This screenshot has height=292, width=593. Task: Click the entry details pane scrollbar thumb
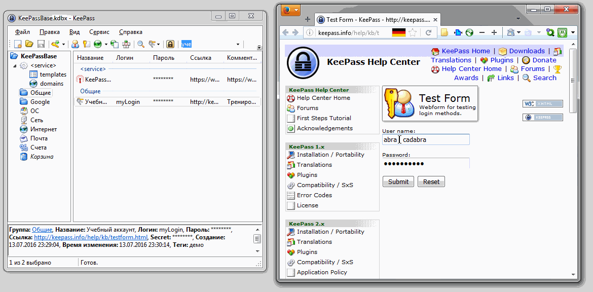pos(257,239)
